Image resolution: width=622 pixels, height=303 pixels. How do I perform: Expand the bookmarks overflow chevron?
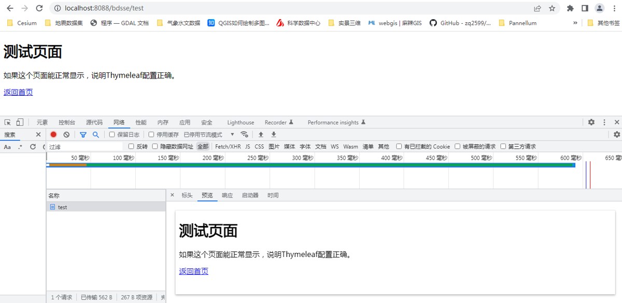pos(575,23)
